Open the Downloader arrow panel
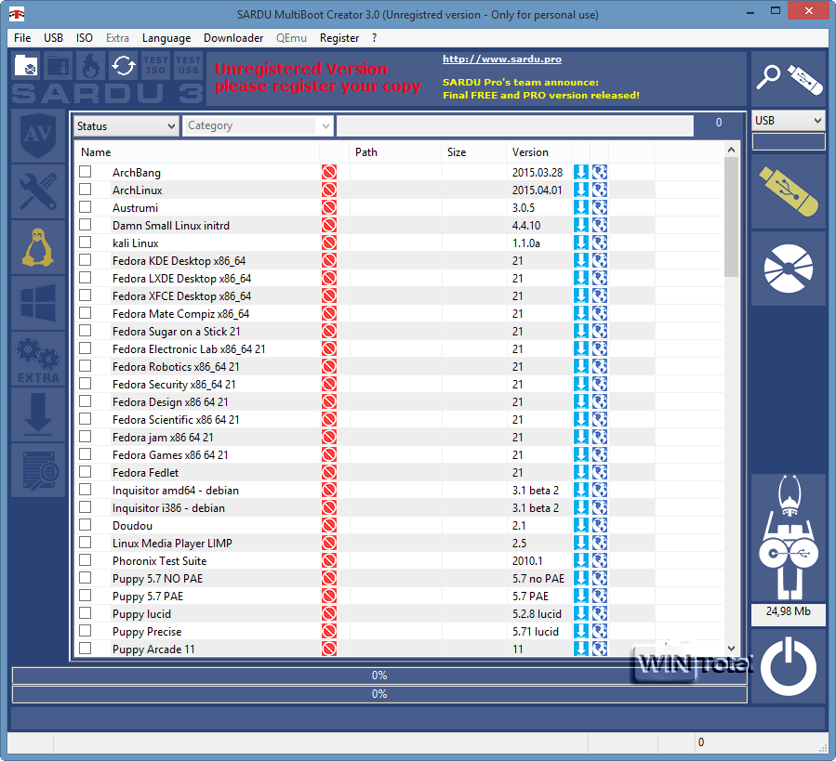Image resolution: width=836 pixels, height=761 pixels. [x=38, y=414]
